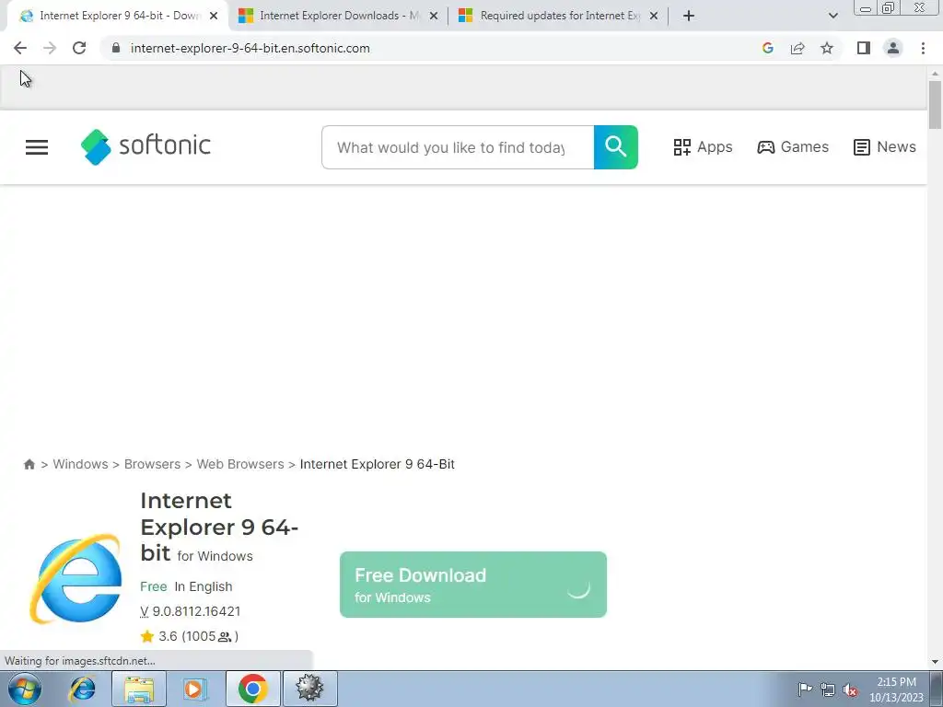The height and width of the screenshot is (707, 943).
Task: Open the side panel icon
Action: pos(864,48)
